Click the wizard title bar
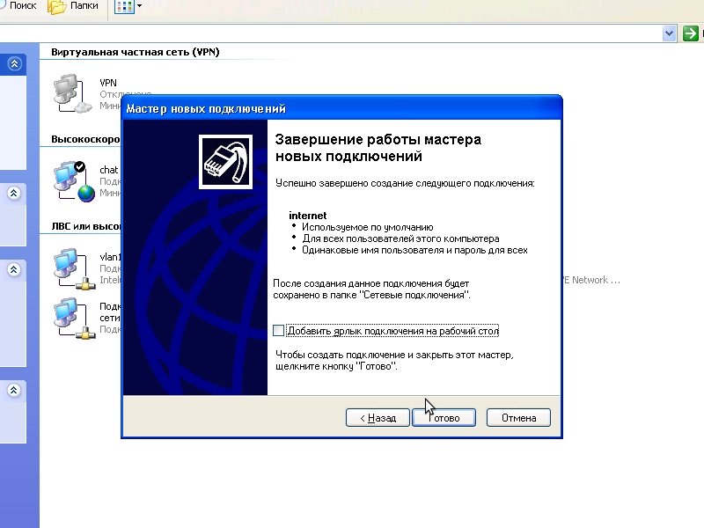The image size is (704, 528). [x=341, y=108]
